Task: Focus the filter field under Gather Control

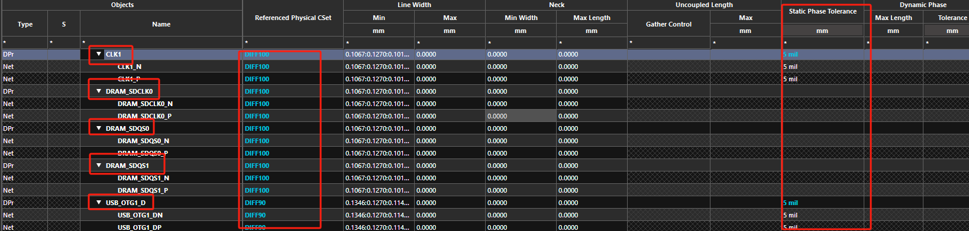Action: pos(668,42)
